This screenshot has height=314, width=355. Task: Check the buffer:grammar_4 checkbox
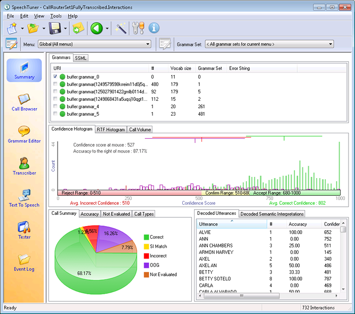pyautogui.click(x=55, y=106)
